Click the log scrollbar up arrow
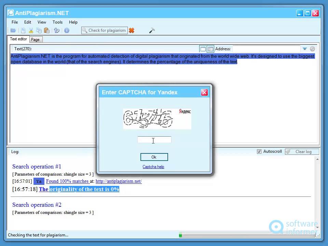Viewport: 328px width, 246px height. pyautogui.click(x=317, y=160)
